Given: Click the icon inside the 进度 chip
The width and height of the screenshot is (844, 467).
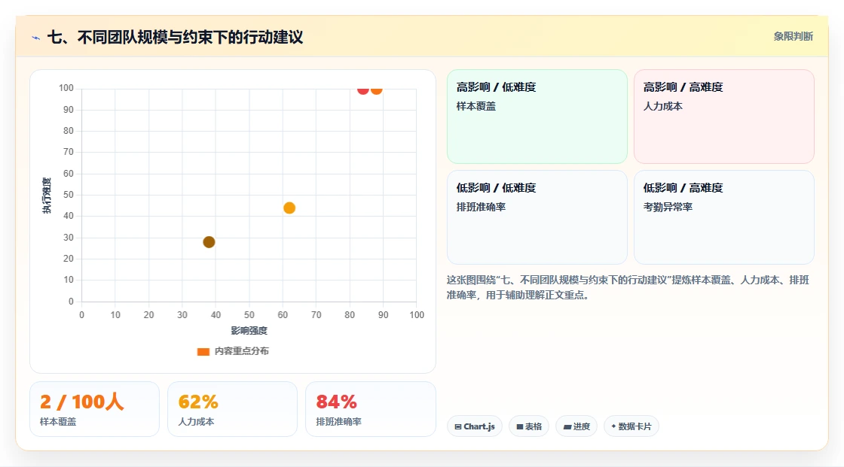Looking at the screenshot, I should pos(567,426).
